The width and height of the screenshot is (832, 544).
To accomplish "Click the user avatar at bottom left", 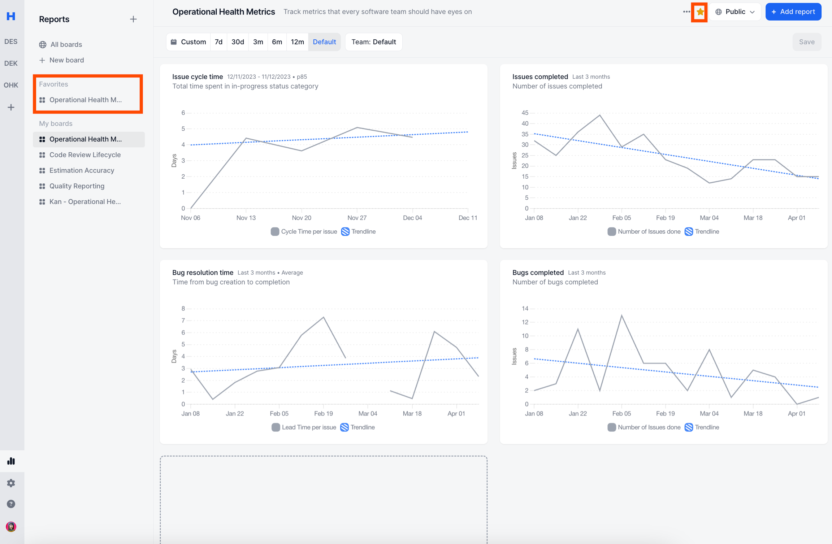I will pyautogui.click(x=11, y=527).
